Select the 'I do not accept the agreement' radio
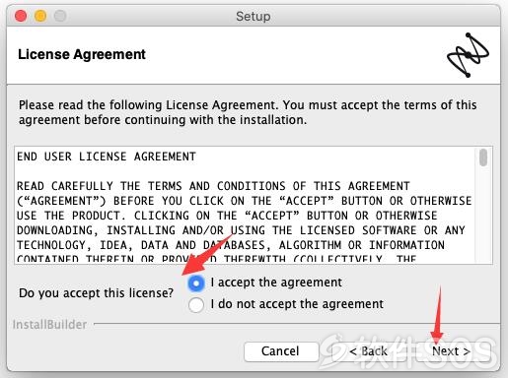 pyautogui.click(x=196, y=304)
